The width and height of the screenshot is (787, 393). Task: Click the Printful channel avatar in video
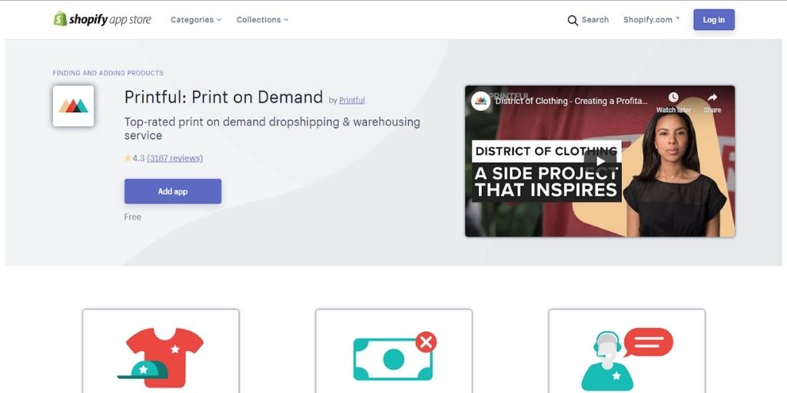[x=481, y=101]
